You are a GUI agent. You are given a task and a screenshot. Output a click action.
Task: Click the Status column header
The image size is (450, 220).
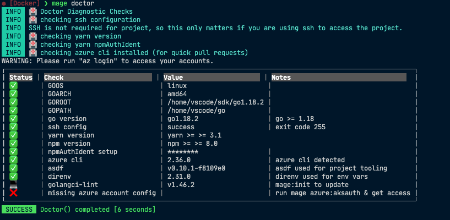[x=20, y=78]
